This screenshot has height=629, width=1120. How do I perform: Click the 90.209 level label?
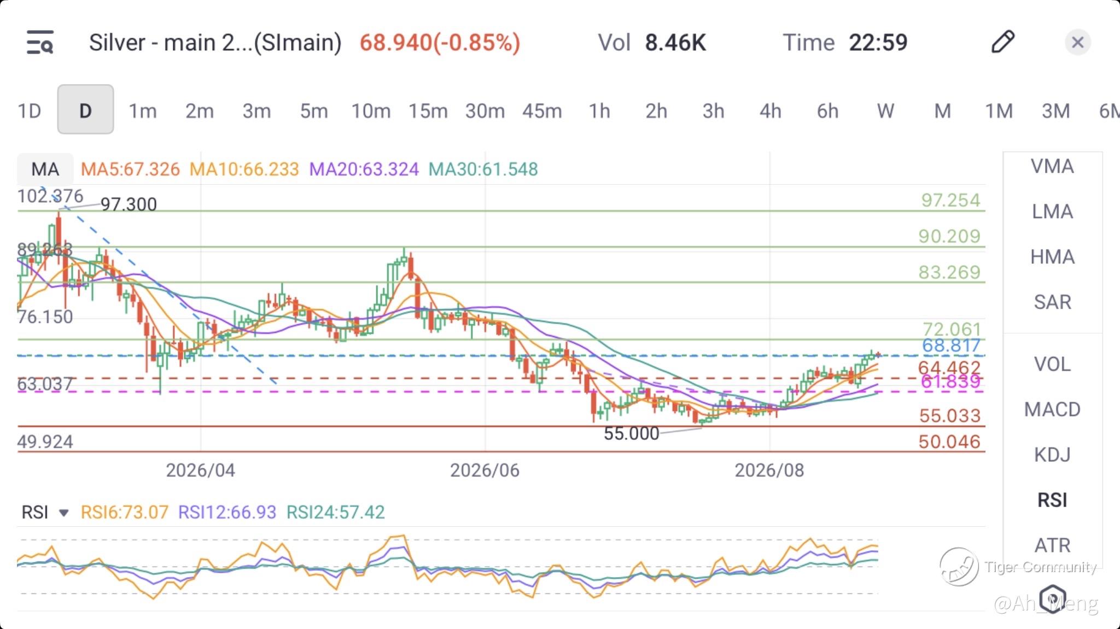[x=949, y=236]
